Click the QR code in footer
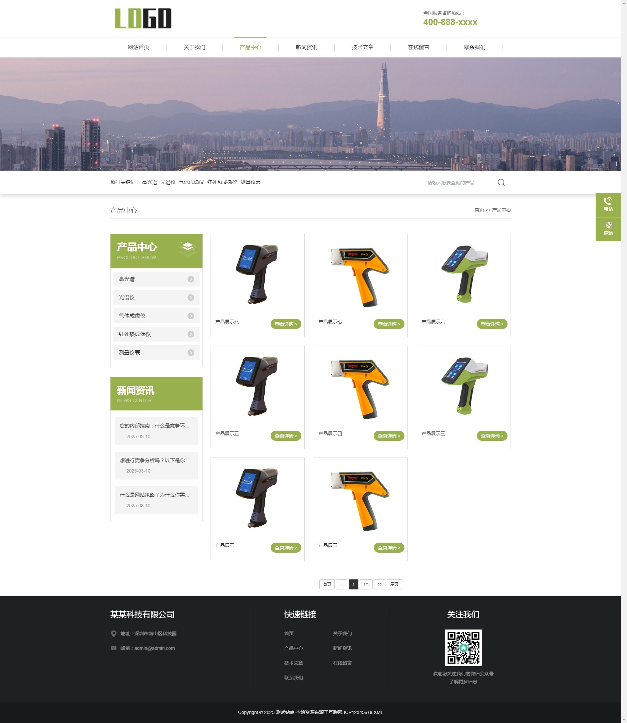627x723 pixels. (x=463, y=648)
